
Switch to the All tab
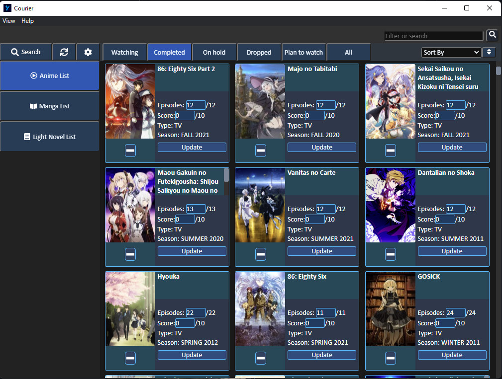point(348,52)
